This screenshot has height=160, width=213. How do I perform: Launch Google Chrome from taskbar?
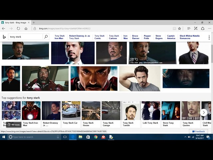(96, 137)
